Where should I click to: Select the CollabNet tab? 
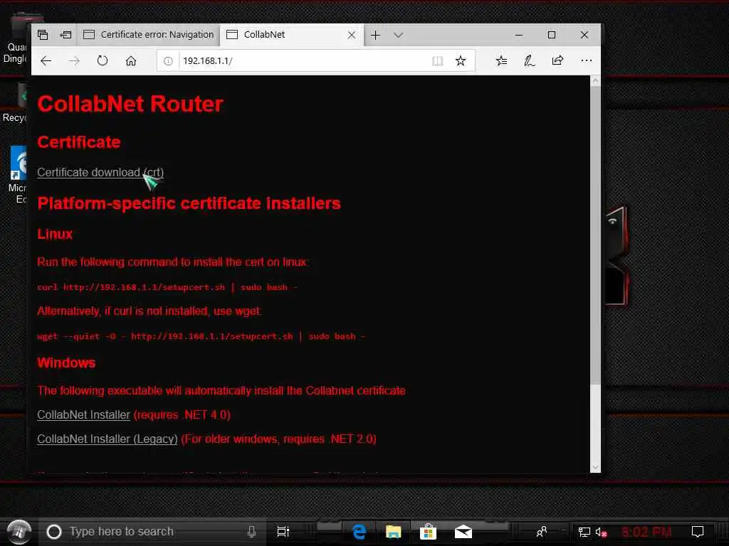pos(283,35)
